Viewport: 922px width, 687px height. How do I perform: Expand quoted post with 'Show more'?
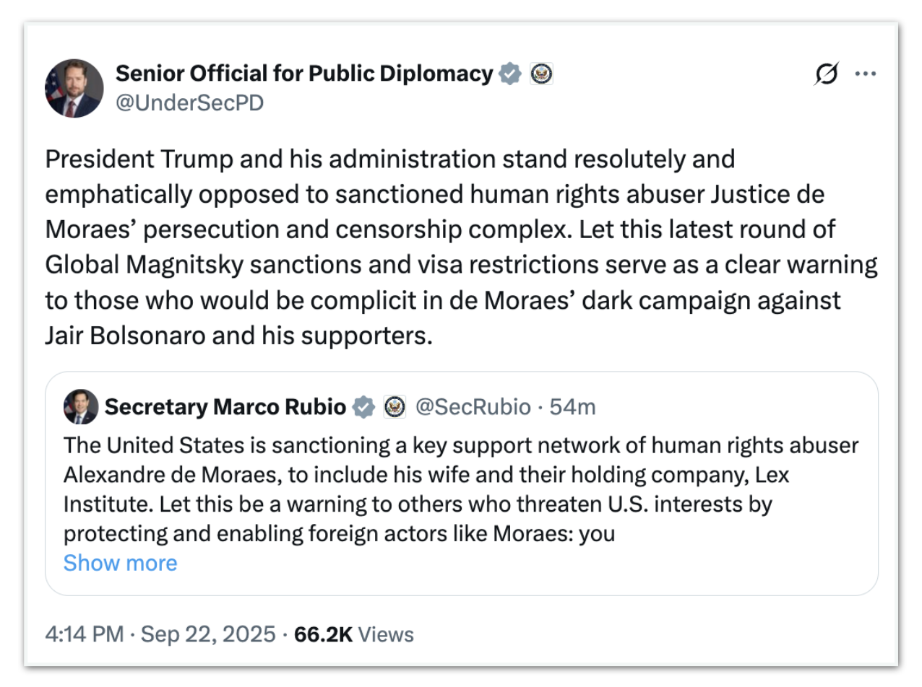(120, 563)
